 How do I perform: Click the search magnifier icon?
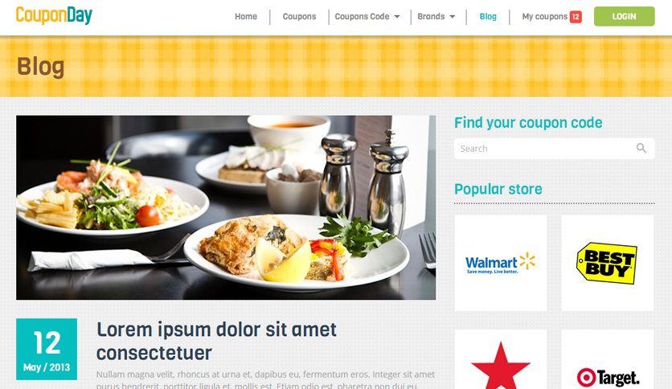click(x=641, y=148)
